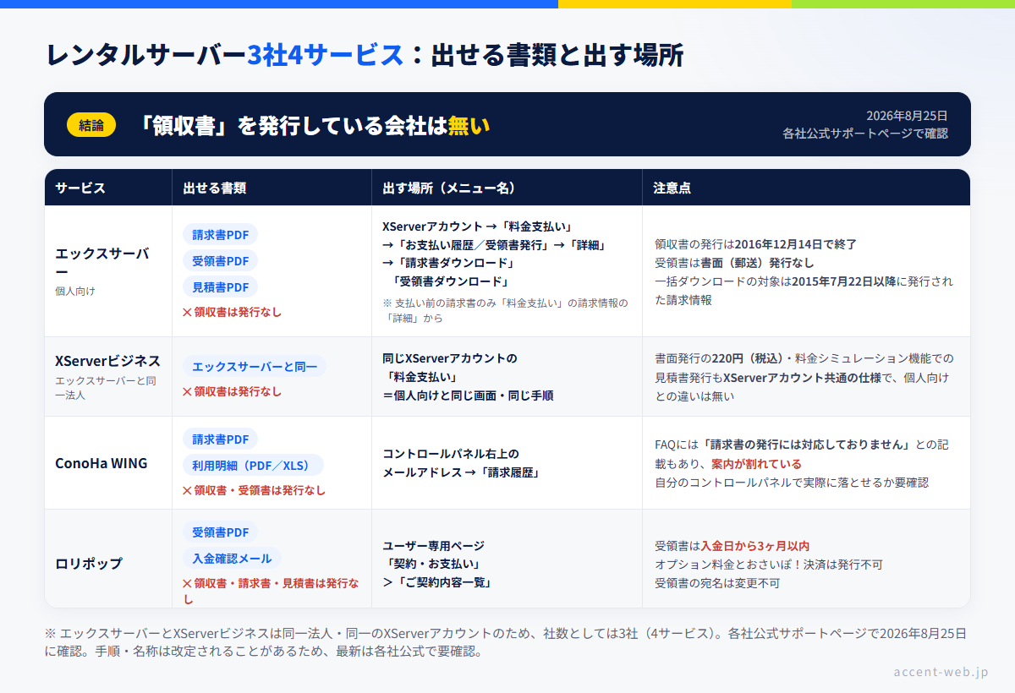This screenshot has height=693, width=1015.
Task: Click 領収書は発行なし in the XServerビジネス row
Action: [x=232, y=391]
